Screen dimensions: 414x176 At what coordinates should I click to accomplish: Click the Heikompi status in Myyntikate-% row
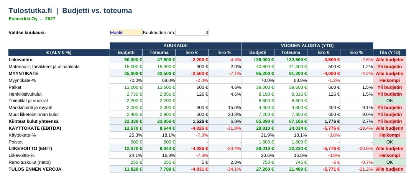point(389,80)
